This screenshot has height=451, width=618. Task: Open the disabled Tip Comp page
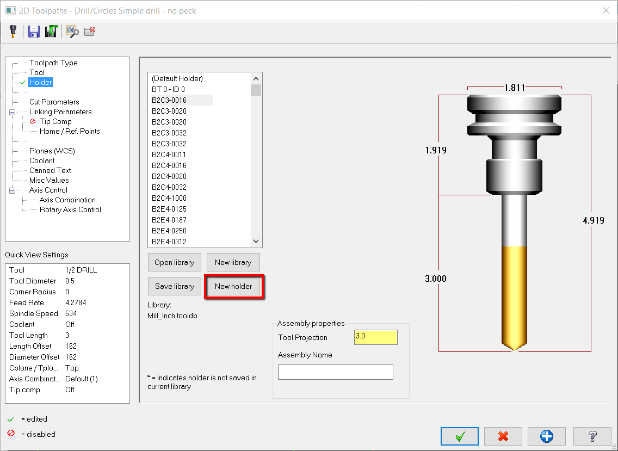click(x=55, y=122)
